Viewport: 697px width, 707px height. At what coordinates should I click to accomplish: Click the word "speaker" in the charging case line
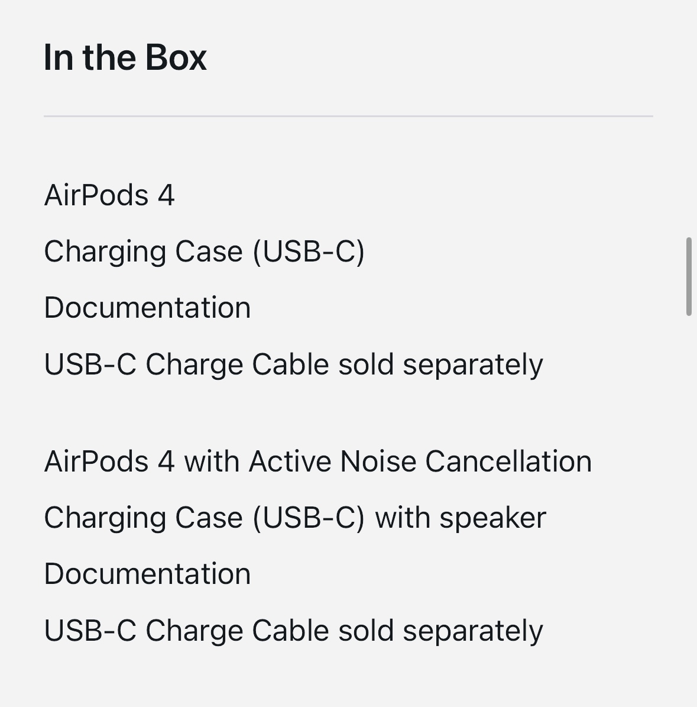(493, 518)
